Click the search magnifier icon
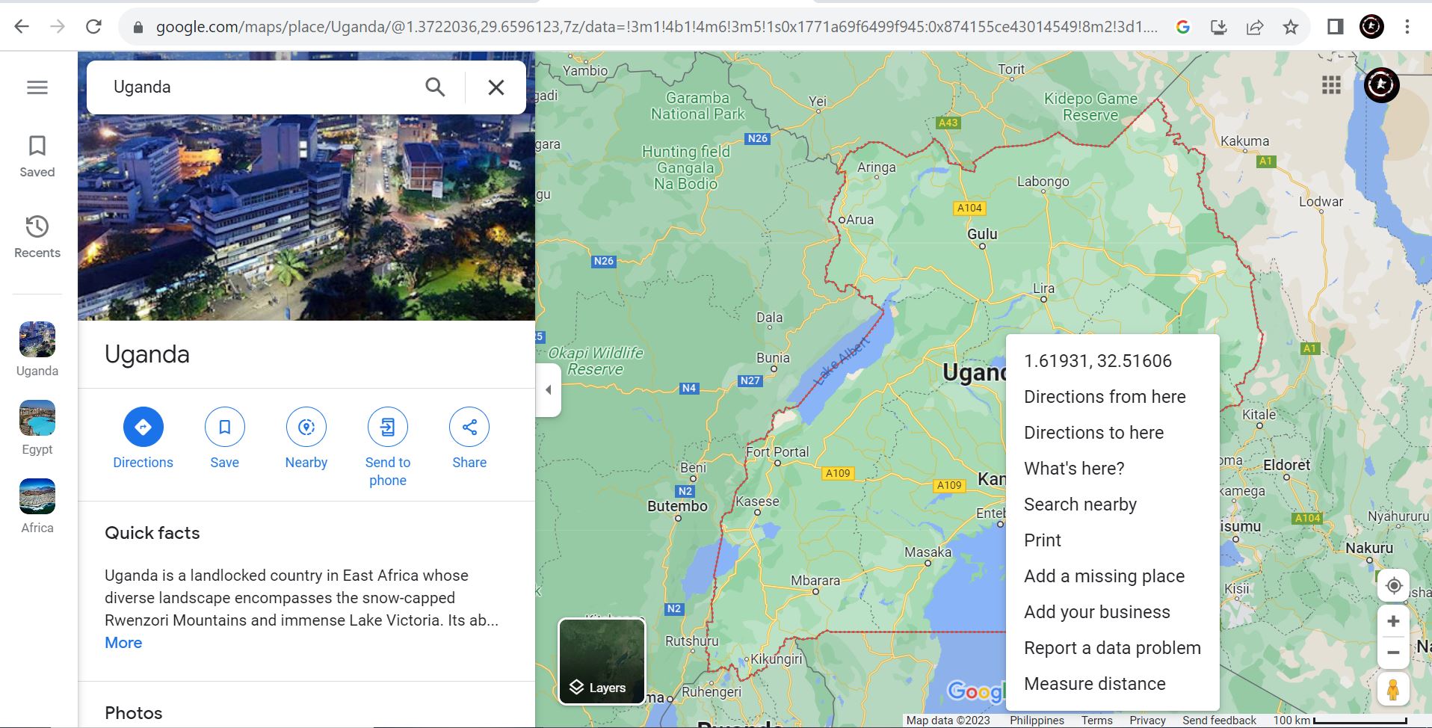This screenshot has height=728, width=1432. click(x=435, y=87)
